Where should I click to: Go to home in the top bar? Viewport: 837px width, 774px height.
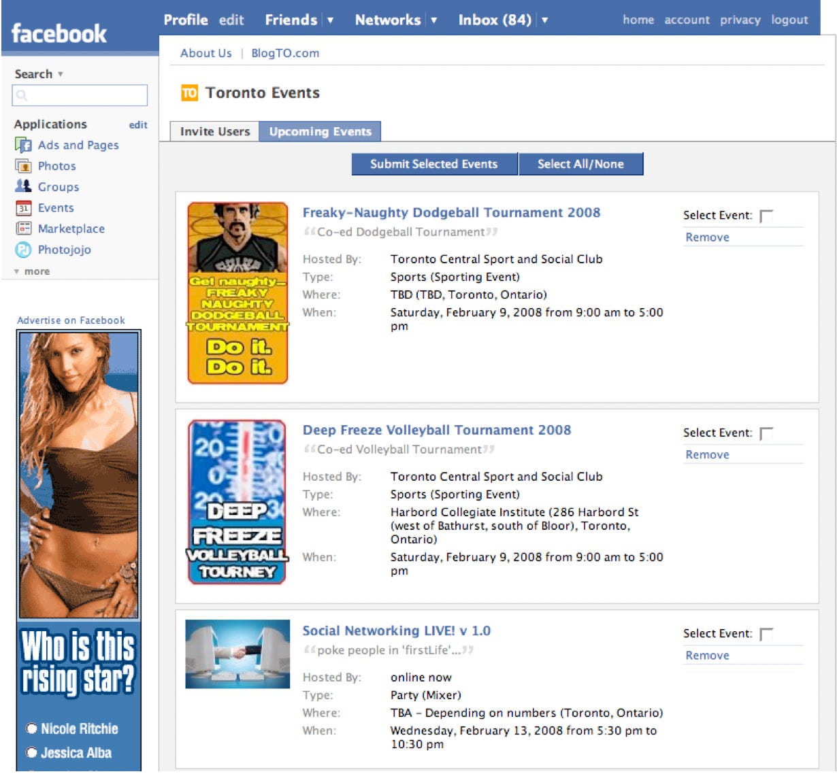638,20
